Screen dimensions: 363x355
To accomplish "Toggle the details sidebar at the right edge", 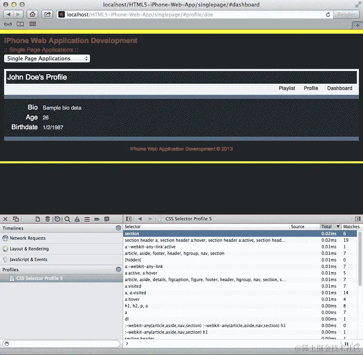I will [357, 219].
